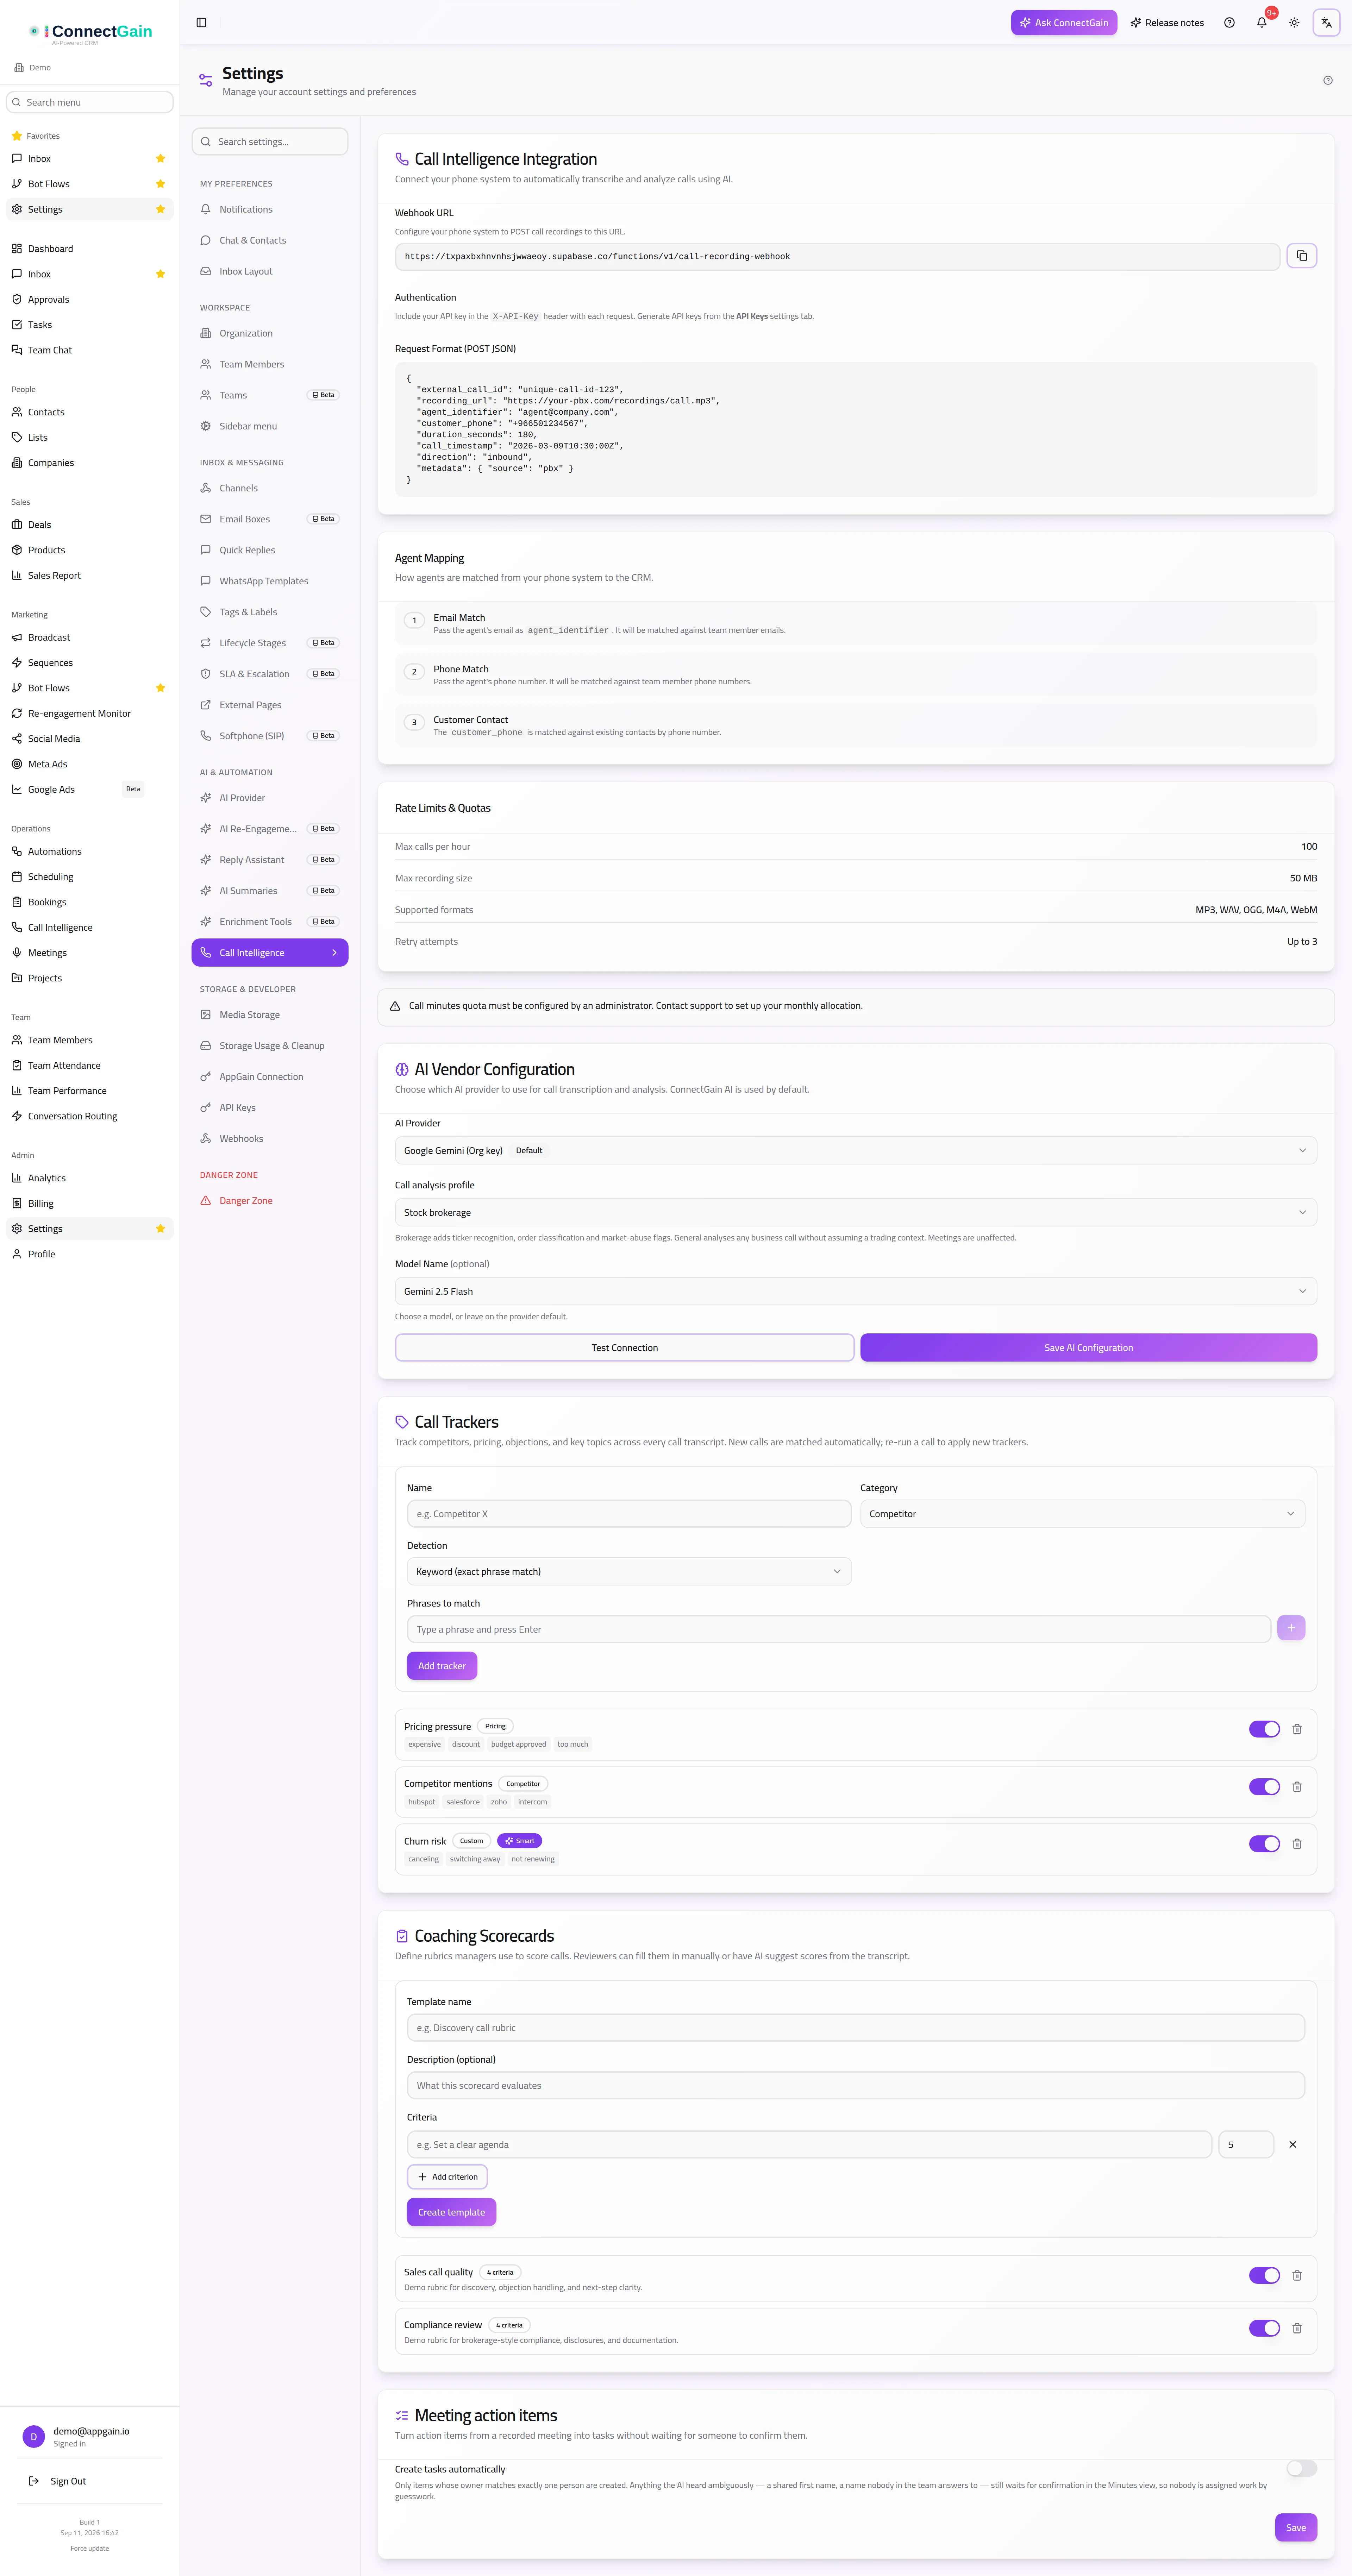Click the Add tracker button
The height and width of the screenshot is (2576, 1352).
442,1666
